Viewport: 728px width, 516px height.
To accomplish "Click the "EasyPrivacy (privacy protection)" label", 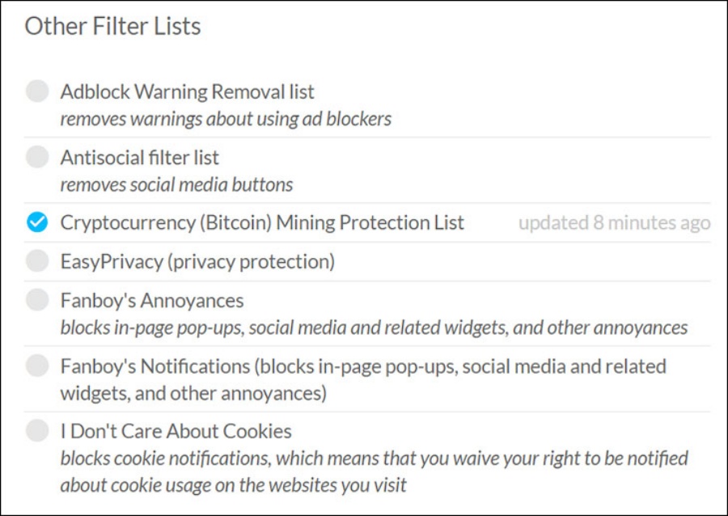I will (197, 261).
